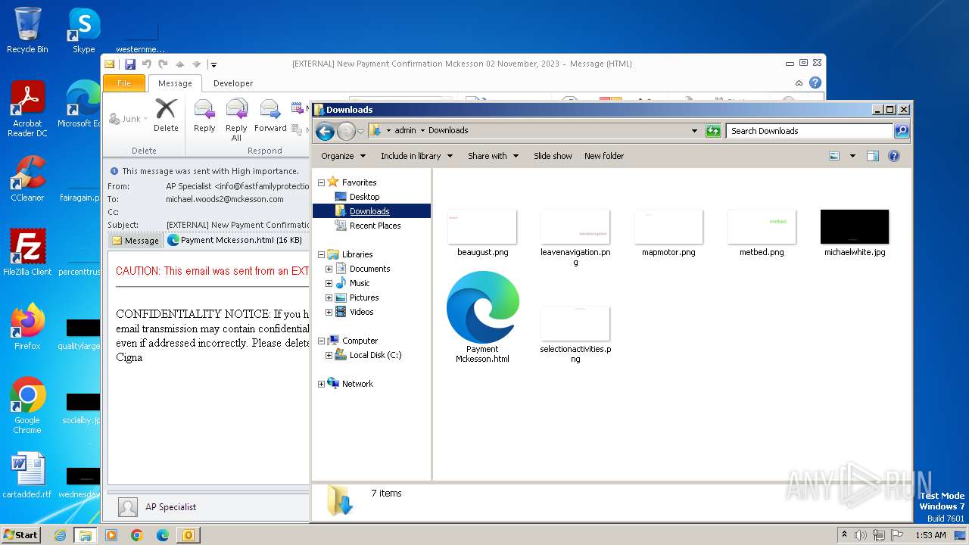Click Edge icon in taskbar
The image size is (969, 545).
[163, 535]
